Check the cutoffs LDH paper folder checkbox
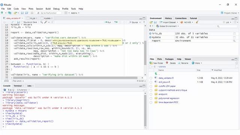240x135 pixels. coord(151,86)
